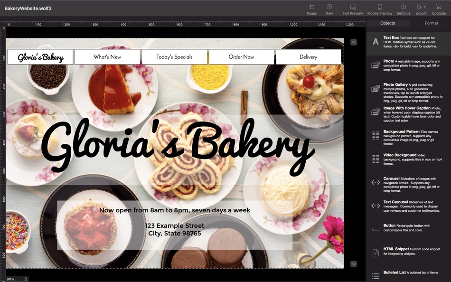
Task: Click the What's New nav button
Action: point(107,57)
